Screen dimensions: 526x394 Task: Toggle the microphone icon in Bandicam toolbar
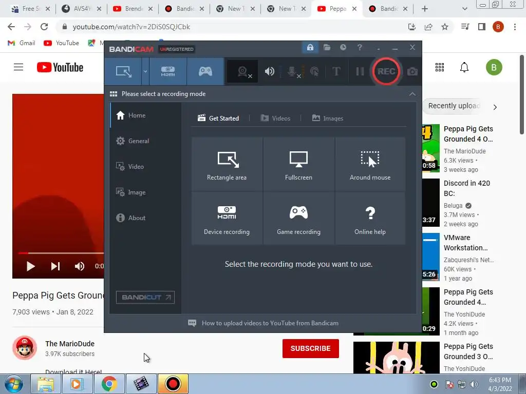pos(292,71)
